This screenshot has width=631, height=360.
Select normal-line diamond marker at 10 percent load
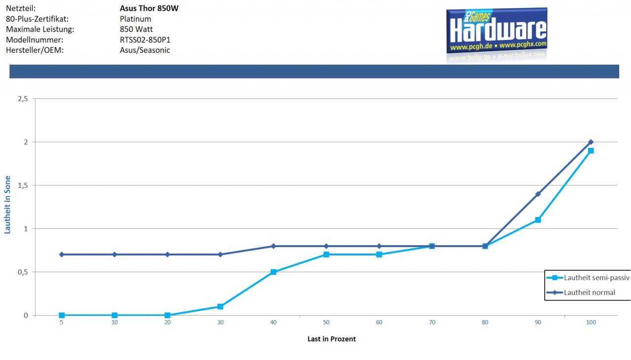pos(114,254)
